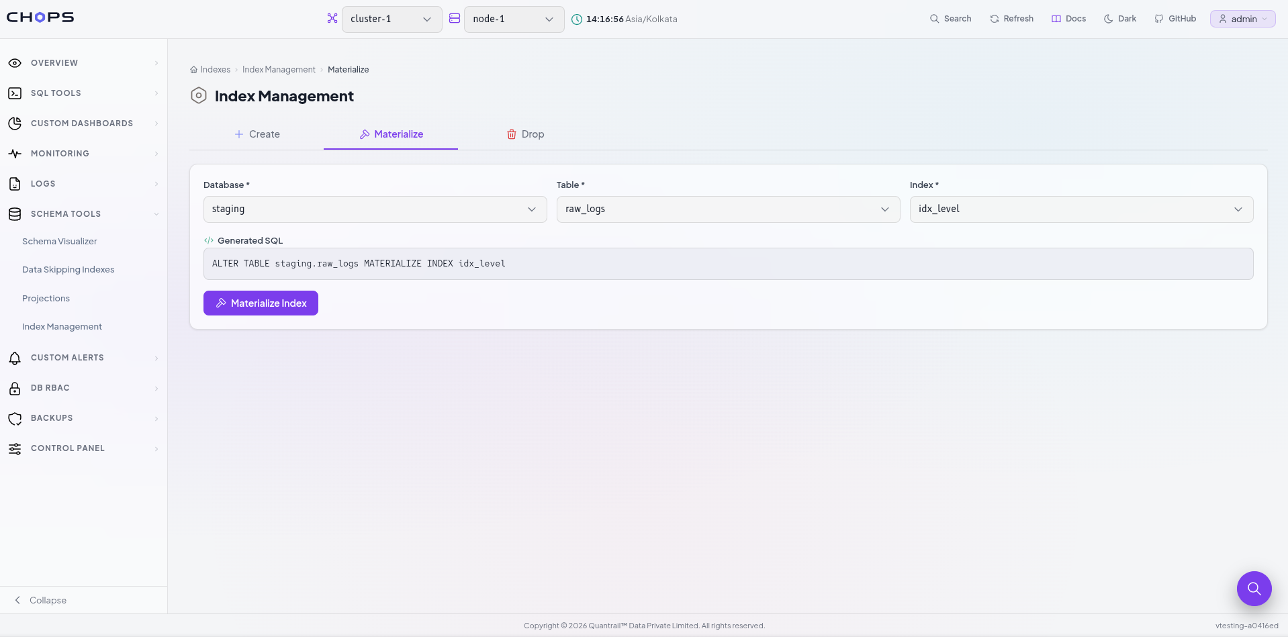Switch to the Create tab
Viewport: 1288px width, 637px height.
257,134
